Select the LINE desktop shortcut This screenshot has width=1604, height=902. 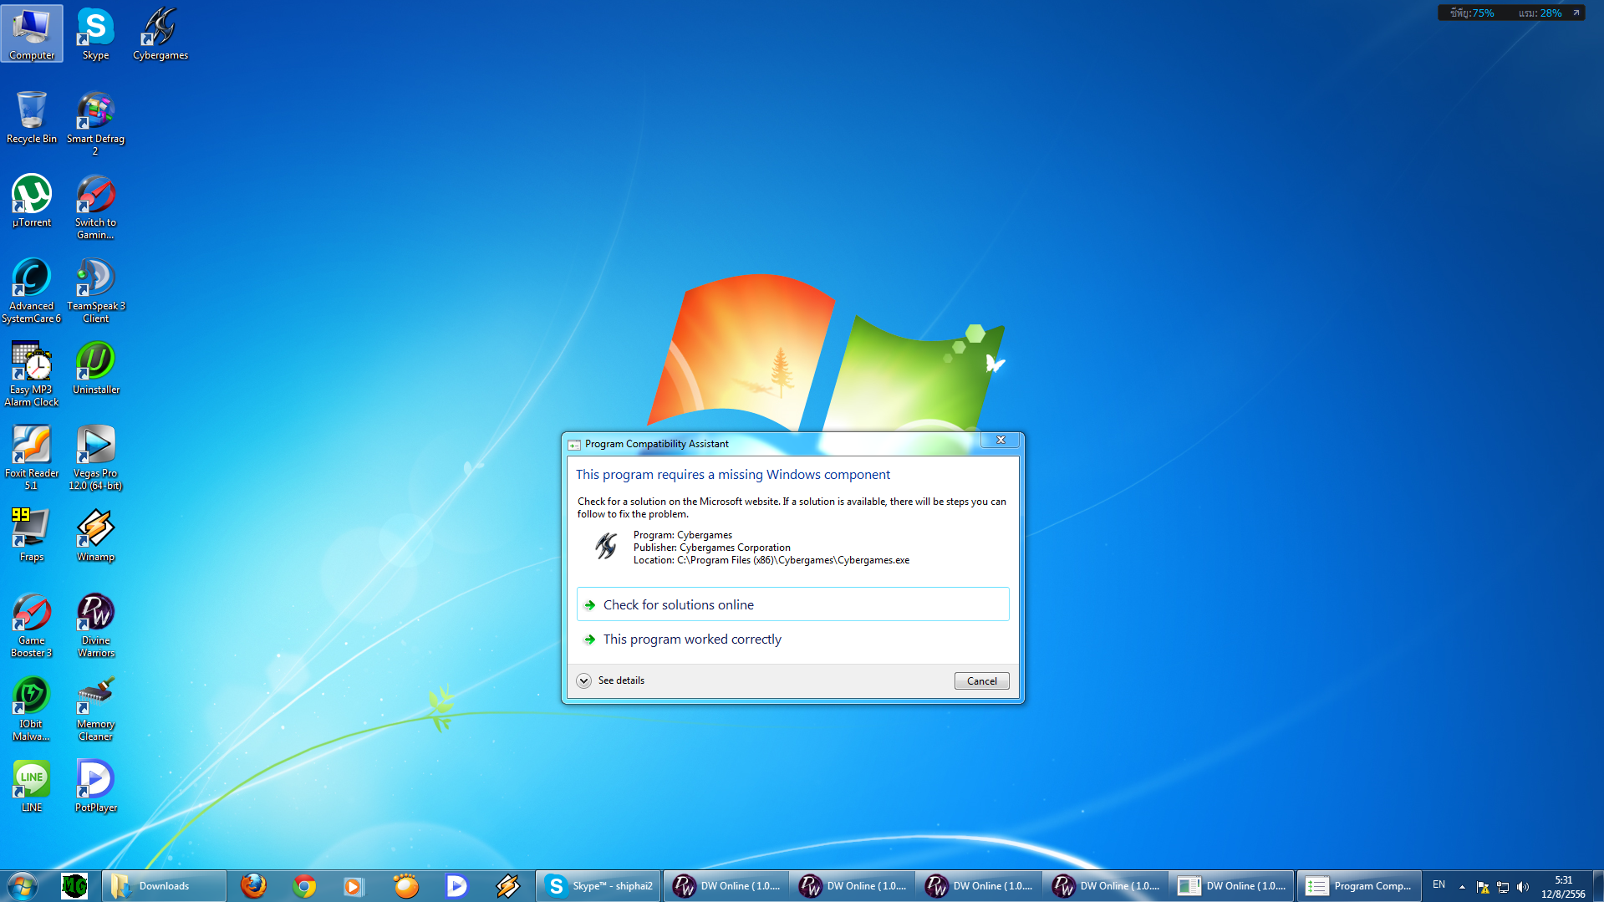32,786
